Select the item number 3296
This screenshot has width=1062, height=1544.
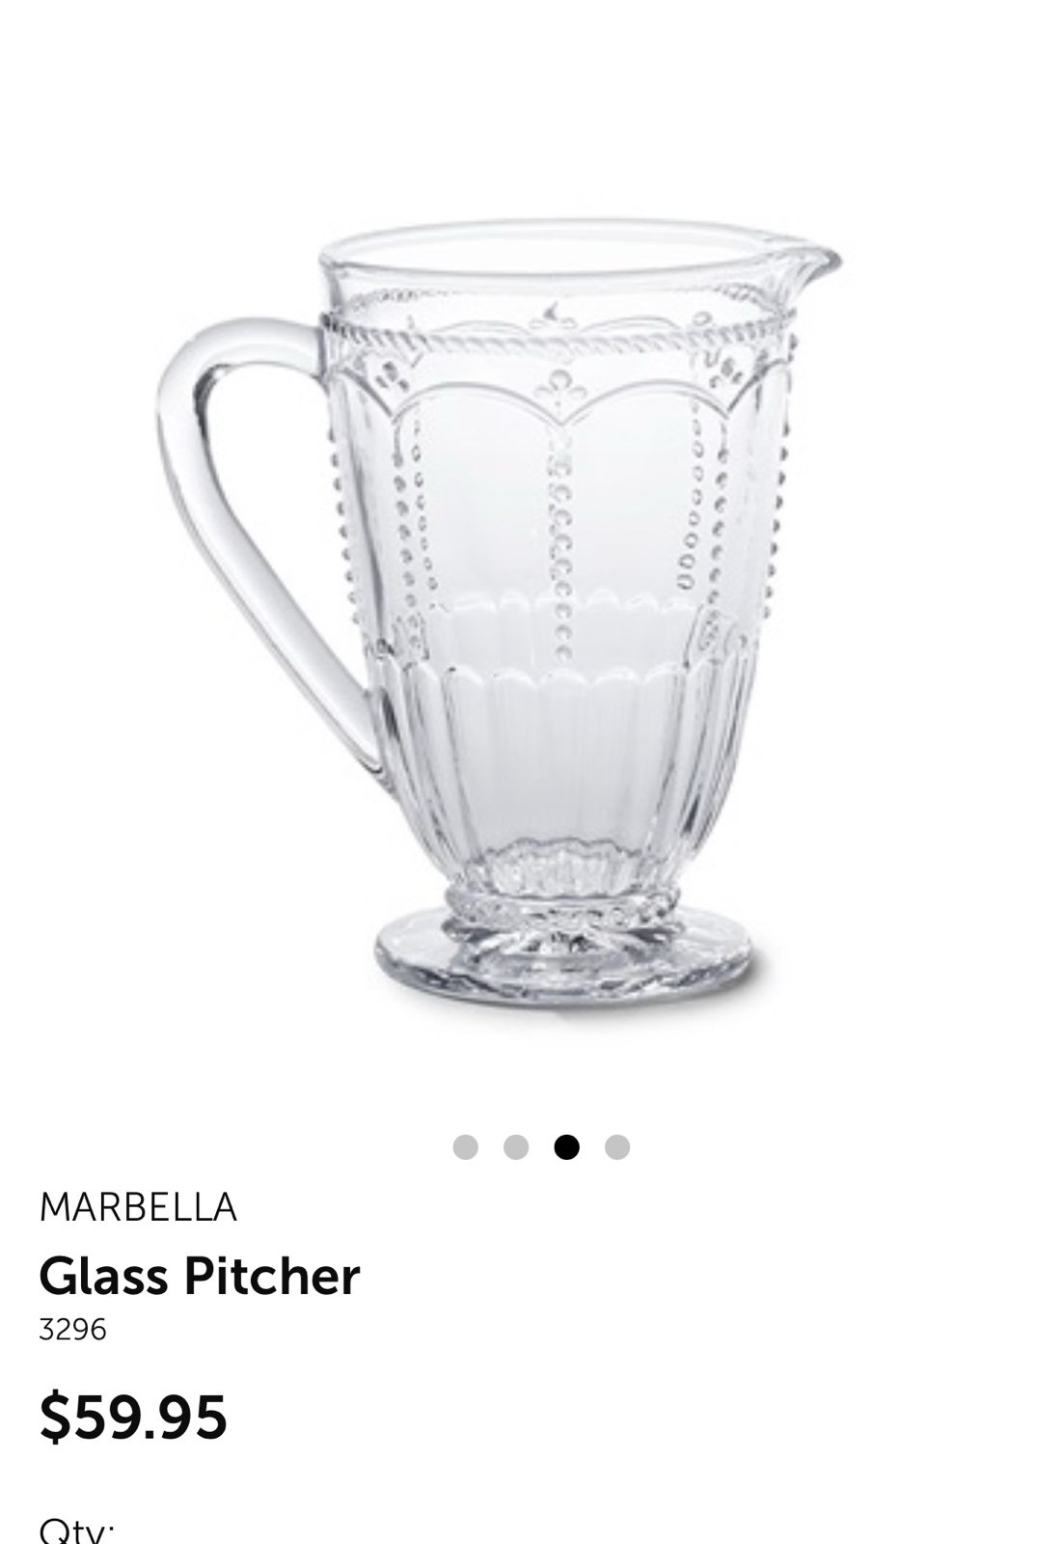coord(73,1330)
